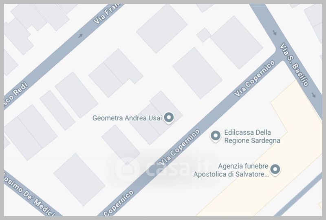Click the one-way arrow on Via Francesco Redi
The image size is (326, 220).
point(80,36)
